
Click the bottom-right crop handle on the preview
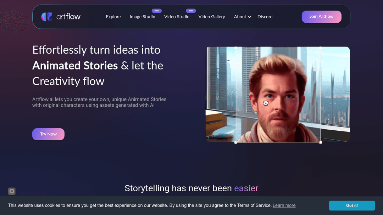click(321, 142)
